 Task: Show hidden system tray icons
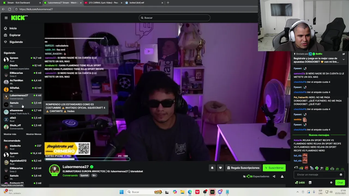click(297, 192)
